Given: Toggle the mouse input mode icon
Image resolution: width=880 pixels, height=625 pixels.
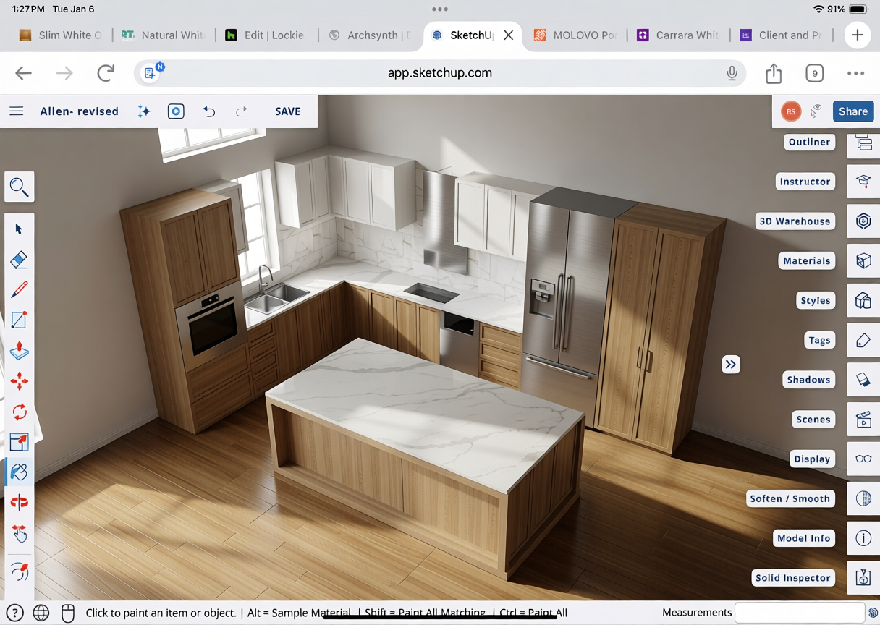Looking at the screenshot, I should [68, 613].
